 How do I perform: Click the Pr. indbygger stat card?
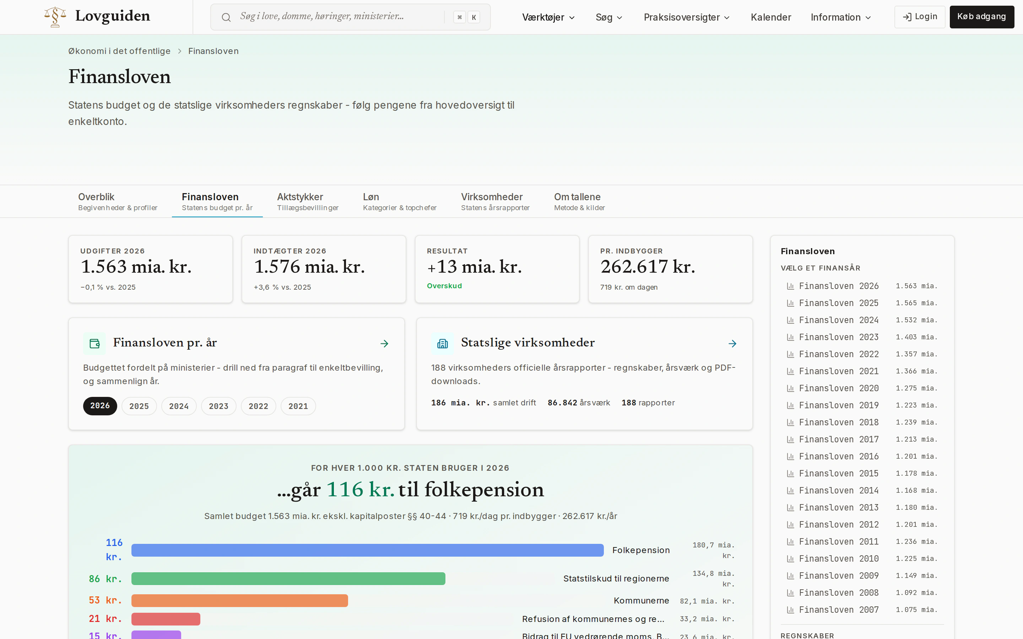(x=670, y=269)
